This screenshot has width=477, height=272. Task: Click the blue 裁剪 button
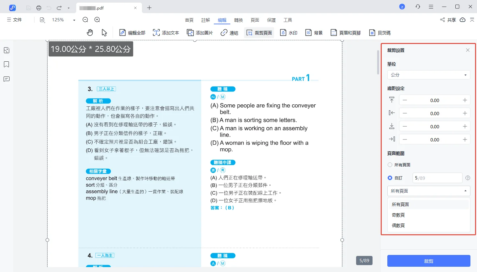tap(428, 261)
